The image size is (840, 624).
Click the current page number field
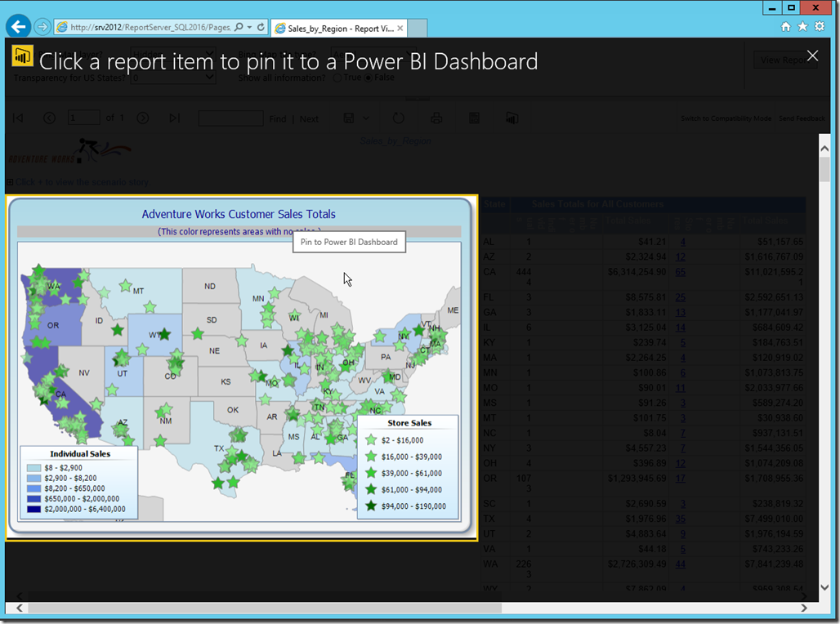coord(84,118)
